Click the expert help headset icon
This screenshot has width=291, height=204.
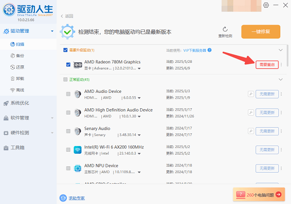click(x=63, y=198)
